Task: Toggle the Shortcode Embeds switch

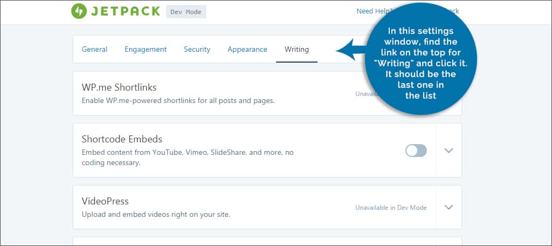Action: coord(416,151)
